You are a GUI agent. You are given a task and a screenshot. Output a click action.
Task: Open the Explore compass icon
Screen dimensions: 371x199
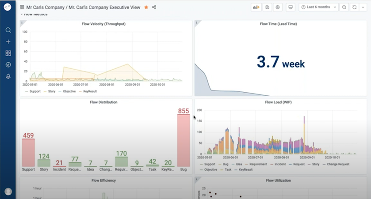click(x=8, y=65)
